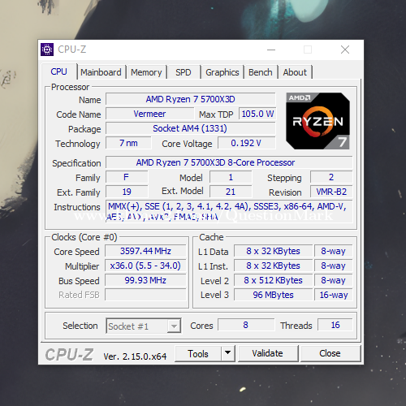The height and width of the screenshot is (406, 406).
Task: Select the SPD tab
Action: coord(184,72)
